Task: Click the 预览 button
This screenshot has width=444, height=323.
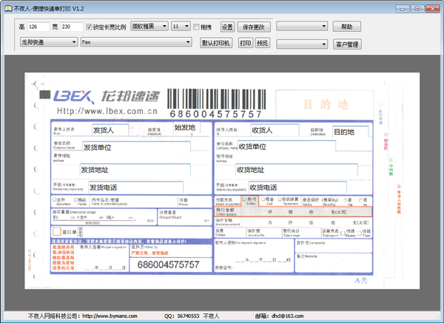Action: coord(262,43)
